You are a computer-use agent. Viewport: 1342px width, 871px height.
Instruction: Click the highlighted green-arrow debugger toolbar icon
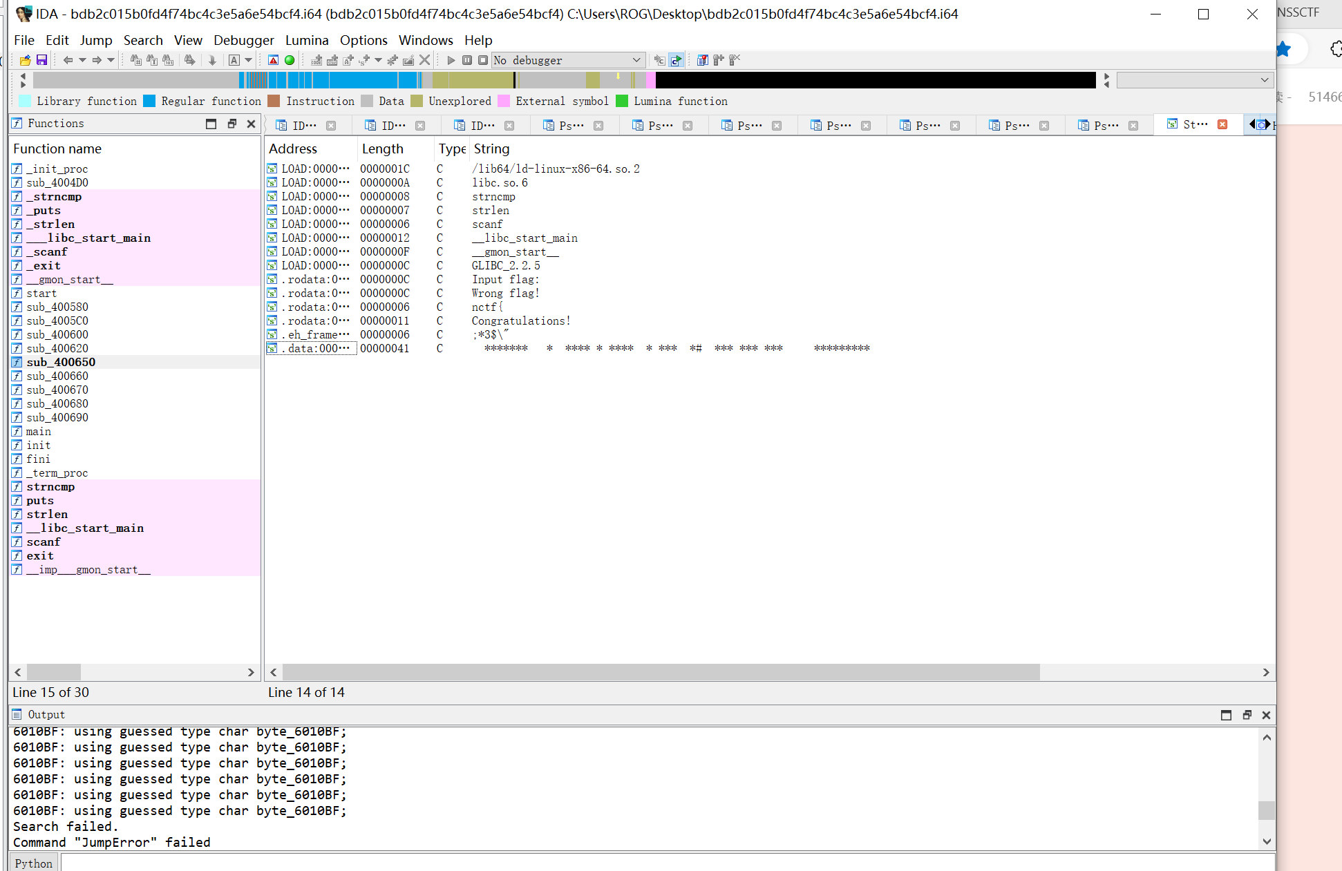[676, 60]
